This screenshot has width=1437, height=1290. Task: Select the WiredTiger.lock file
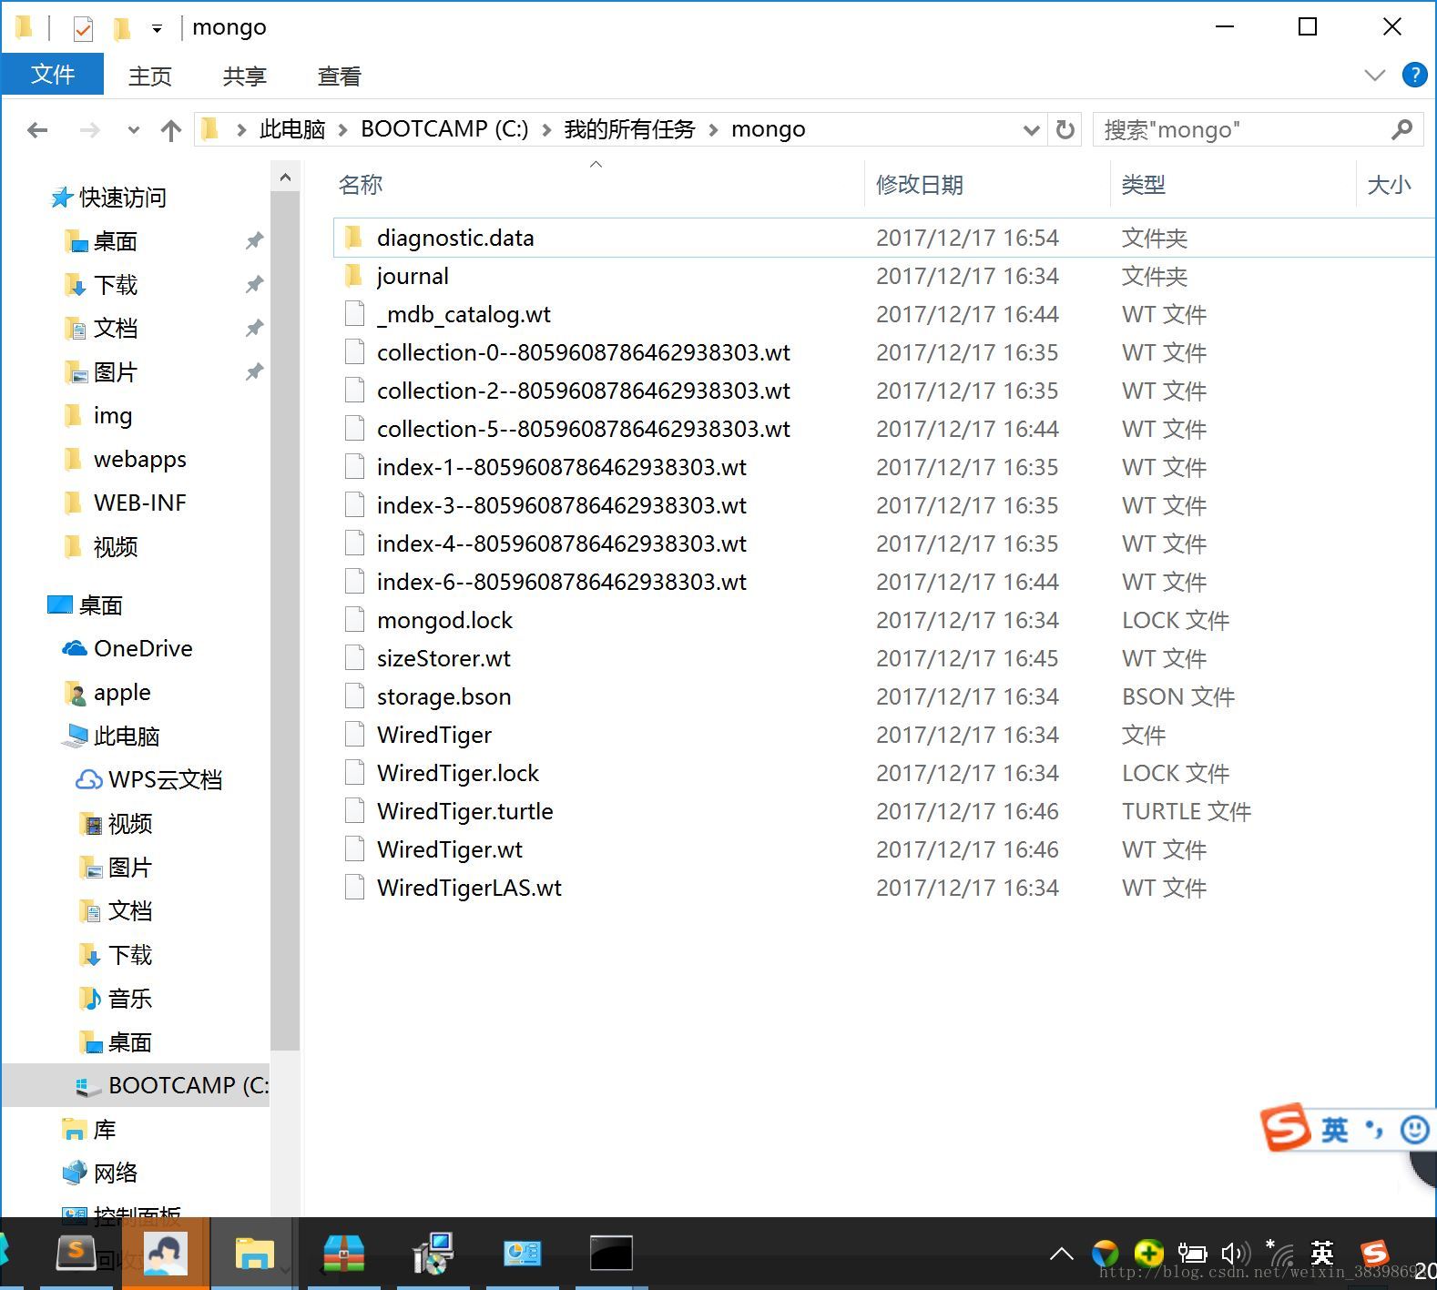[457, 773]
